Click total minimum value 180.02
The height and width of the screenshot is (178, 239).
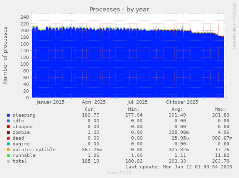134,161
